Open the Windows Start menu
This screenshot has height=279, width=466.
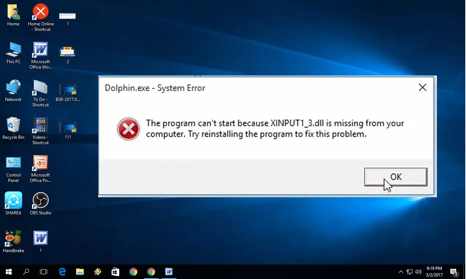[x=9, y=272]
